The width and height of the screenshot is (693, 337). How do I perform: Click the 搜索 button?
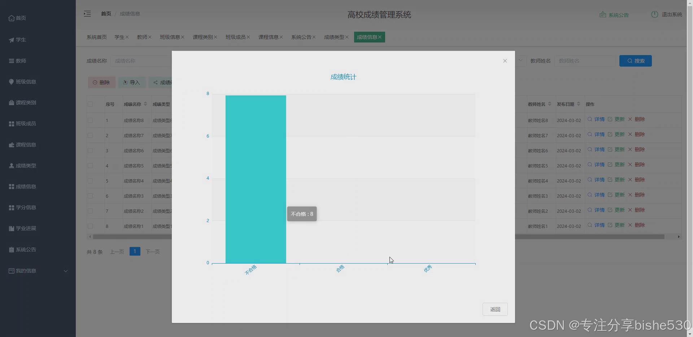pos(635,61)
